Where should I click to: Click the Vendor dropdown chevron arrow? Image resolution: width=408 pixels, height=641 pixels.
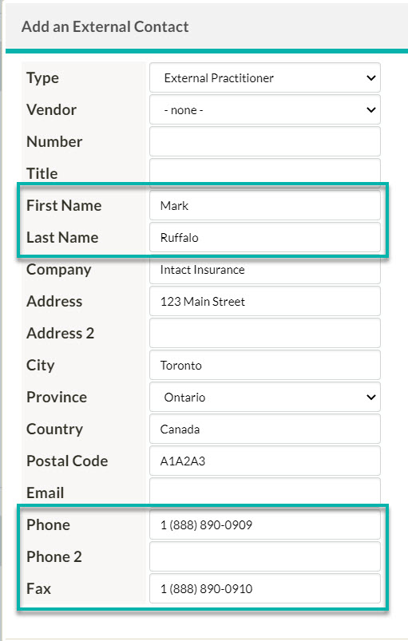(370, 109)
